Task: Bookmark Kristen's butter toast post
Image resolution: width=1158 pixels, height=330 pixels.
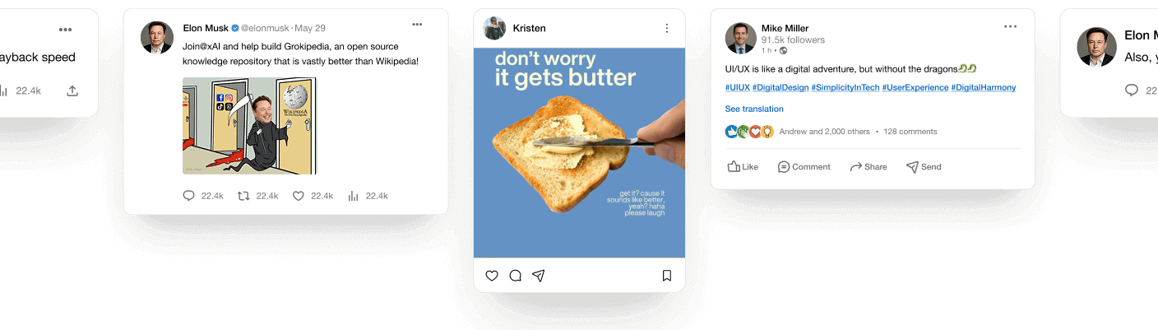Action: [667, 276]
